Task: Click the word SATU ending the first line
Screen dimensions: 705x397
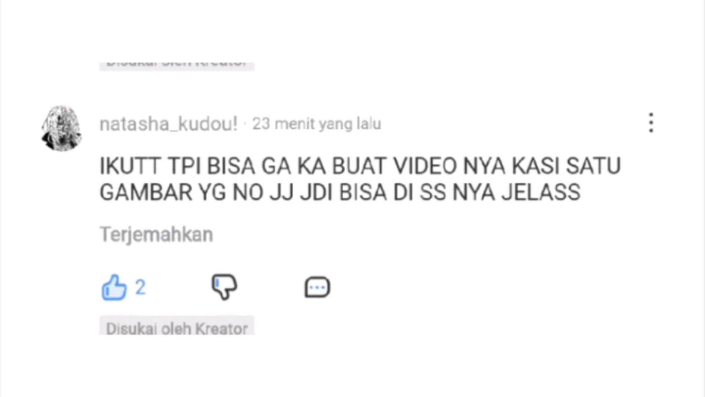Action: coord(593,166)
